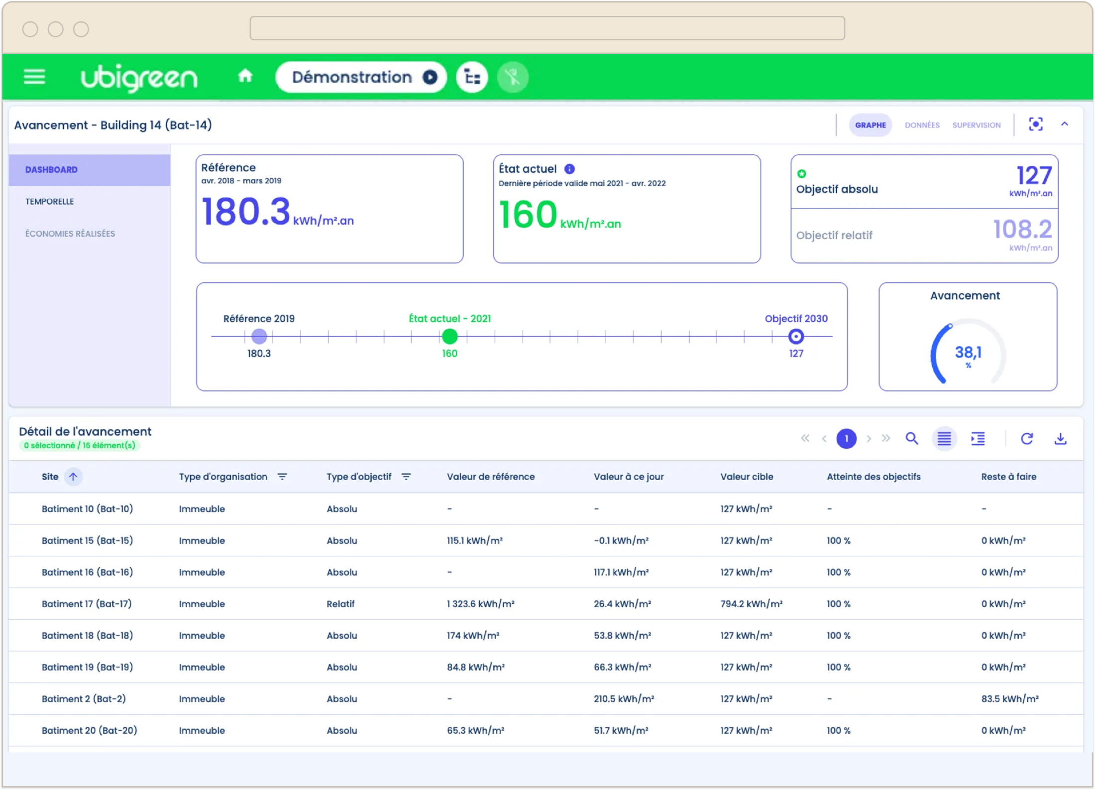
Task: Select the Batiment 17 (Bat-17) row
Action: [x=546, y=604]
